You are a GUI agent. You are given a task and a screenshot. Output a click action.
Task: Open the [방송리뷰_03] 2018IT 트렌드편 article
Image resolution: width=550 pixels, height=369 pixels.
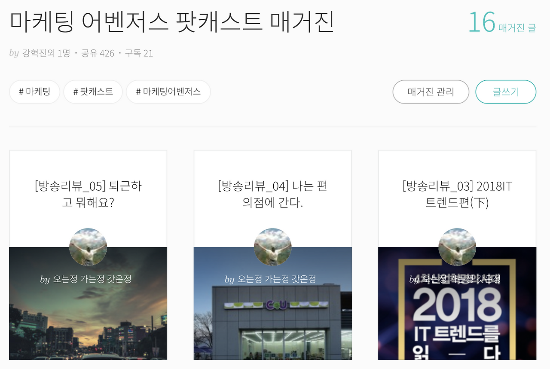coord(457,194)
